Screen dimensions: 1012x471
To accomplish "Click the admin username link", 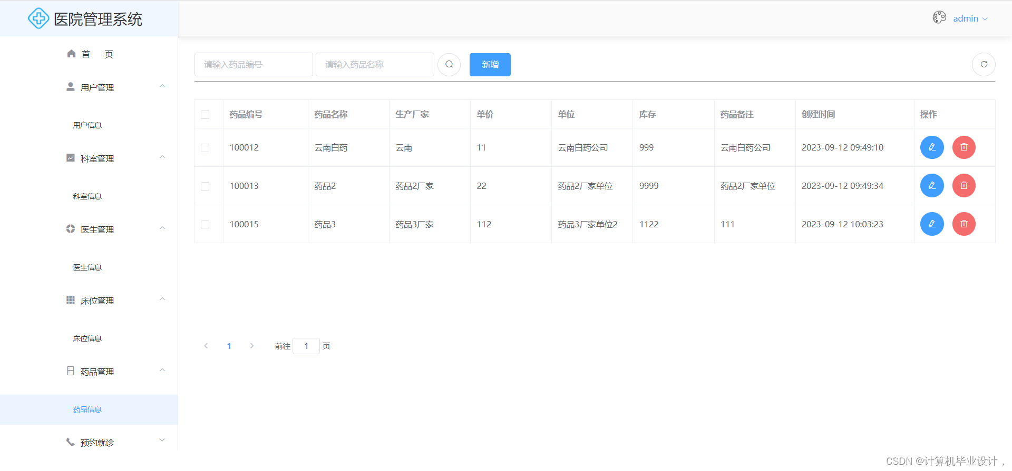I will (x=966, y=18).
